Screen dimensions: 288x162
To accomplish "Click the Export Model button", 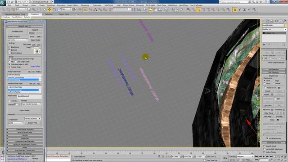I will (24, 110).
